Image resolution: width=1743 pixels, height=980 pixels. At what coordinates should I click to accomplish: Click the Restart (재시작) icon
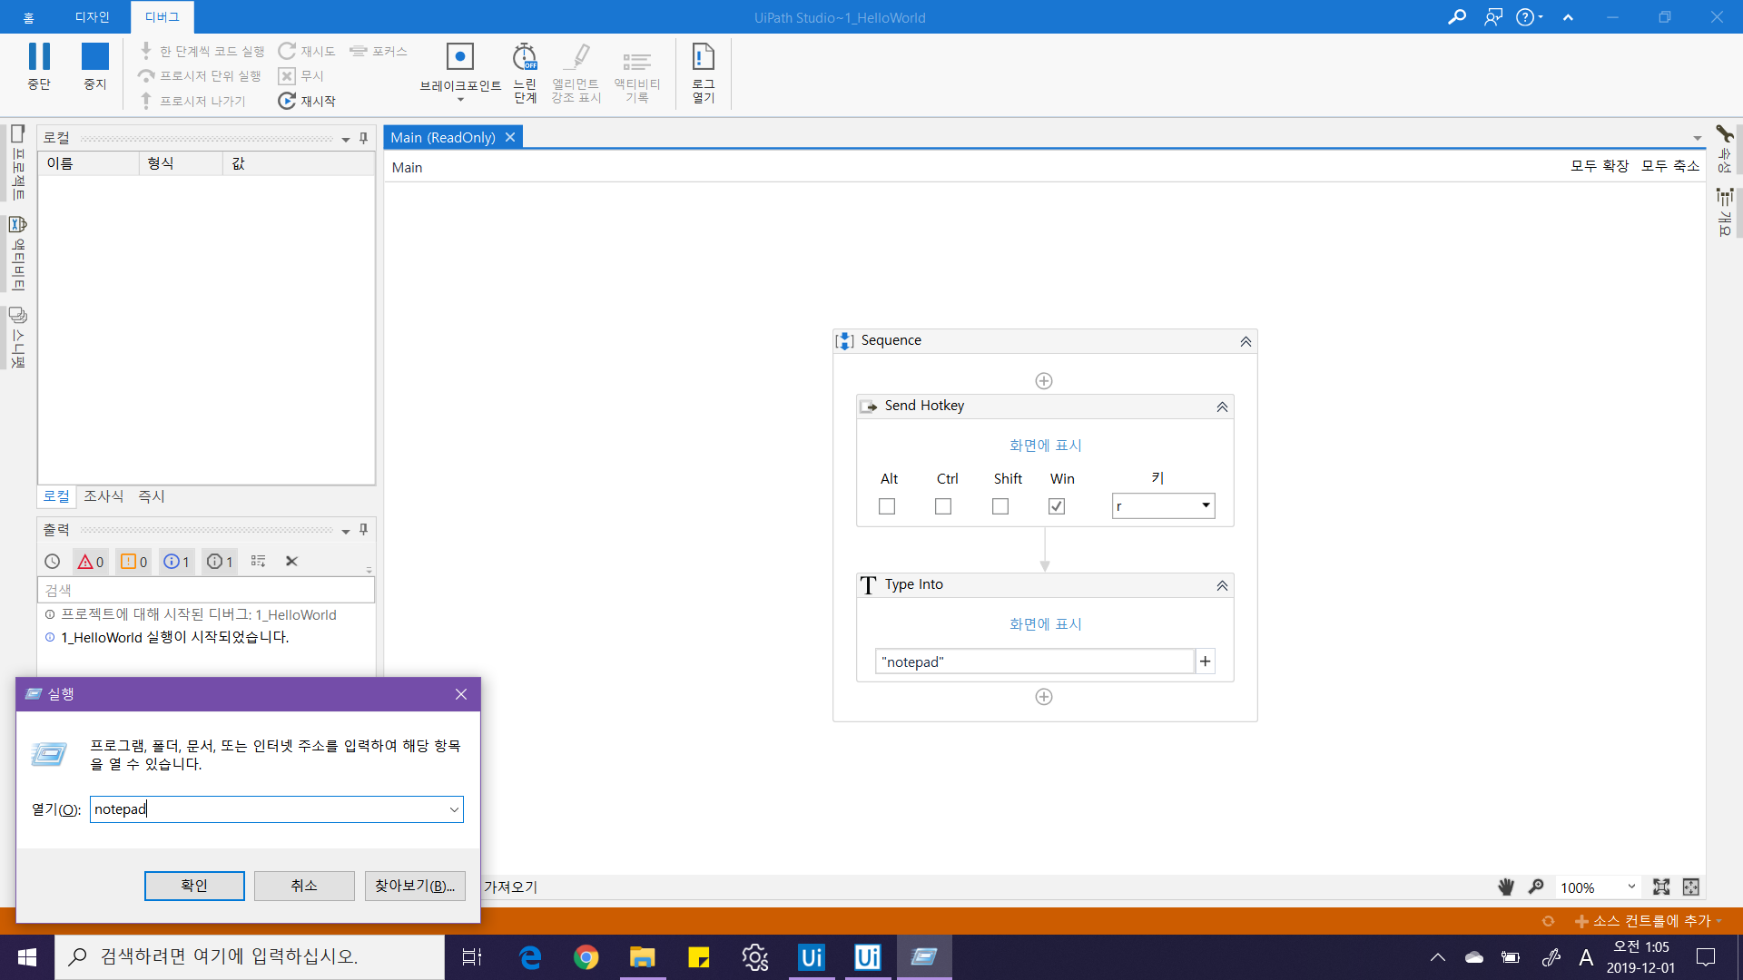coord(287,101)
